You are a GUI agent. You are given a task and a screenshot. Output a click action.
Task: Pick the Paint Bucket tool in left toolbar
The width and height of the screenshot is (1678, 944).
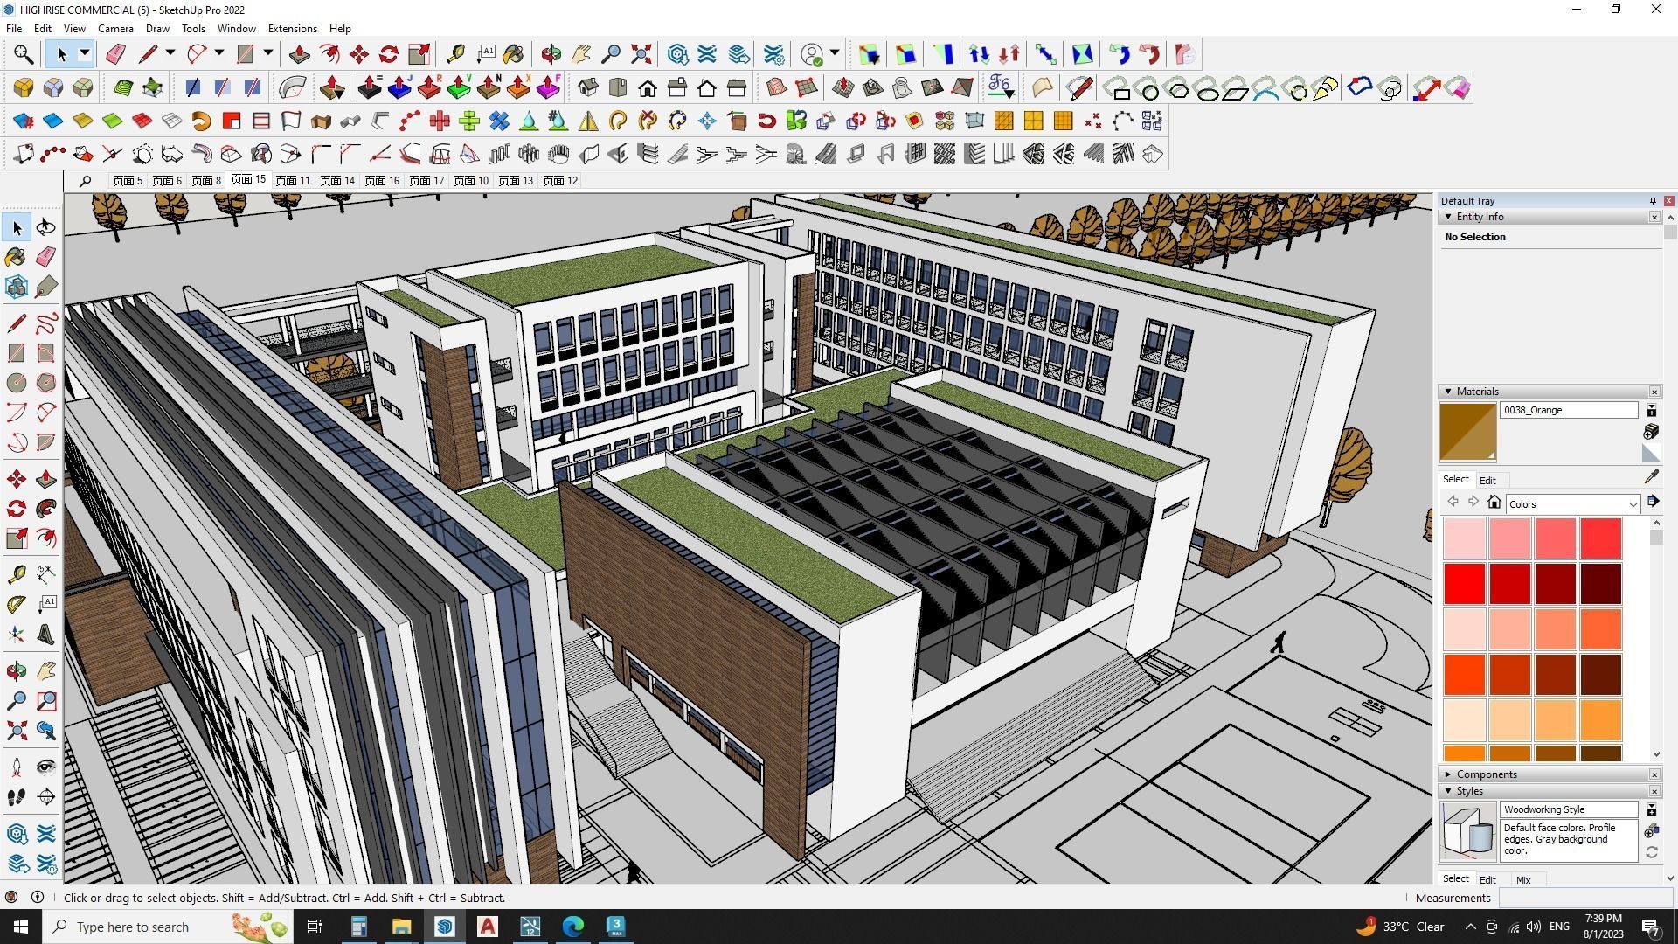click(x=17, y=257)
